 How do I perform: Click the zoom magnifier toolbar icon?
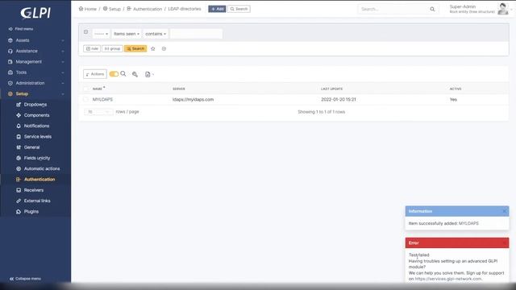pyautogui.click(x=135, y=74)
